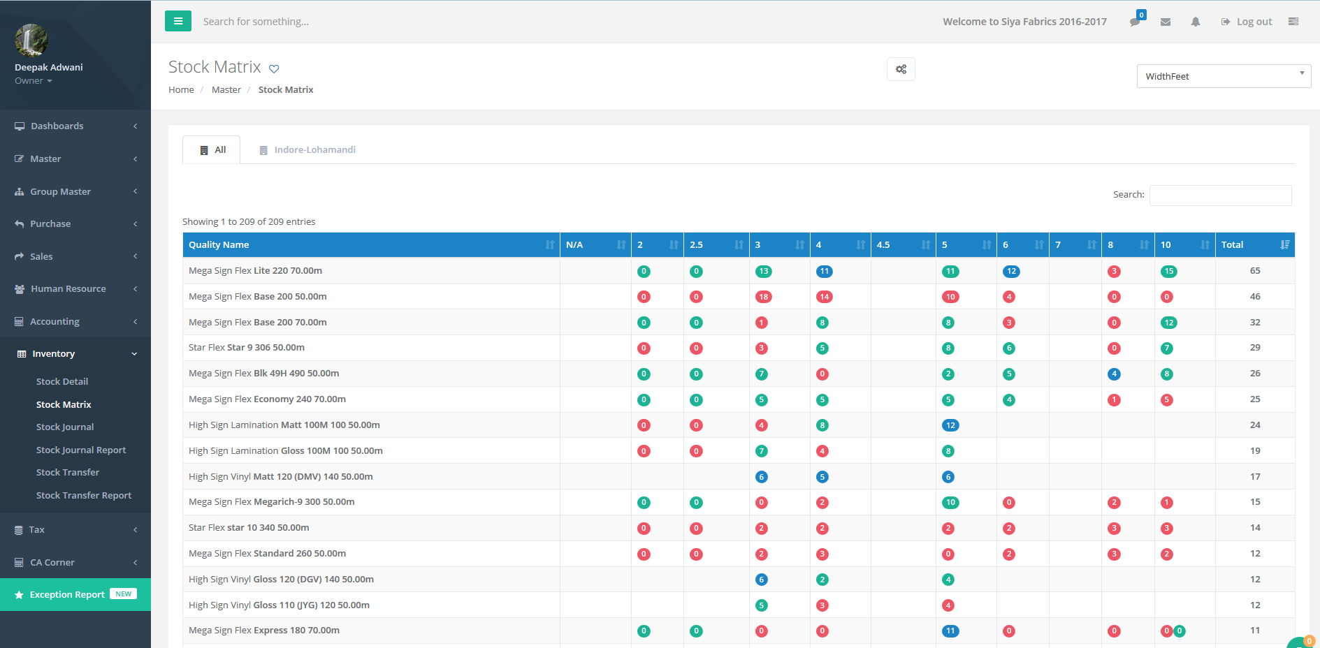Open the Owner role dropdown
Image resolution: width=1320 pixels, height=648 pixels.
pos(34,81)
